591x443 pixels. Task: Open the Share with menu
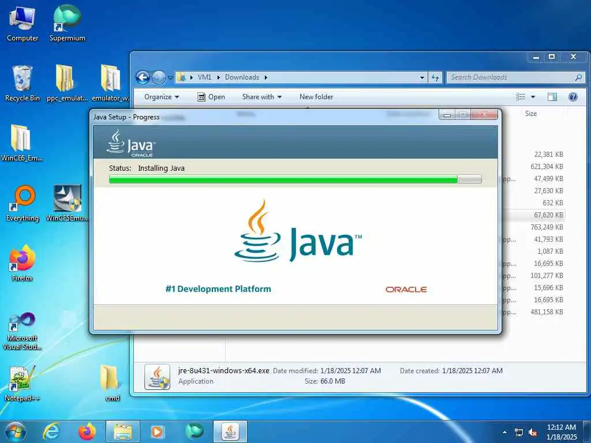pyautogui.click(x=262, y=97)
